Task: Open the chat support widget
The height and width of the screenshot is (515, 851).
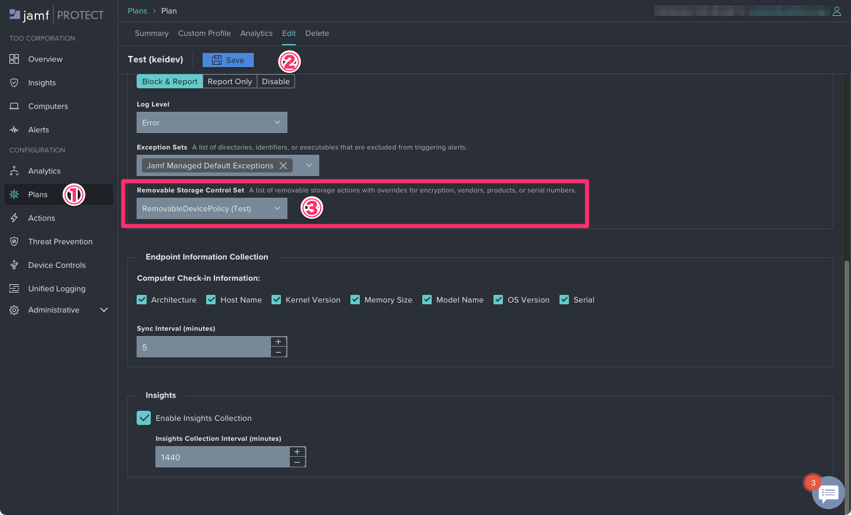Action: 829,493
